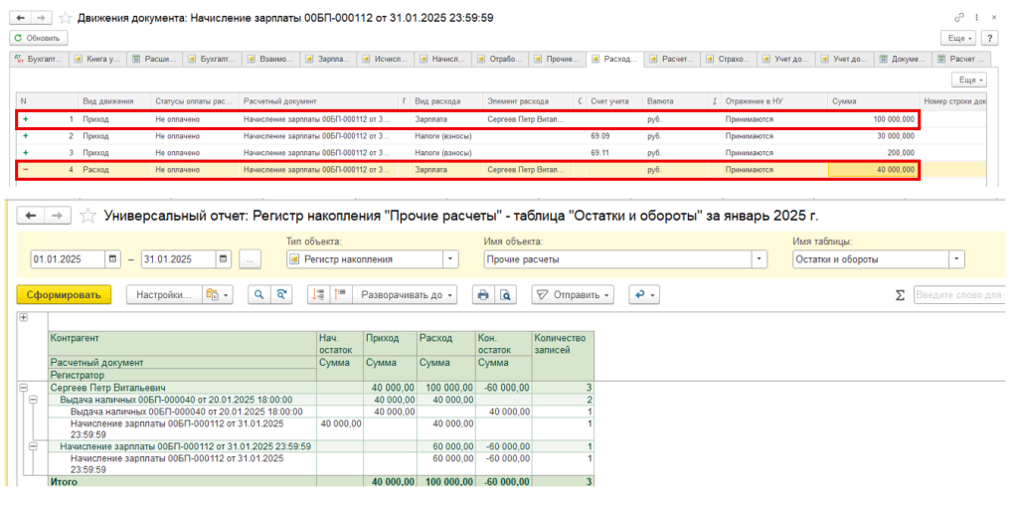Open print preview icon
The width and height of the screenshot is (1018, 509).
tap(504, 294)
